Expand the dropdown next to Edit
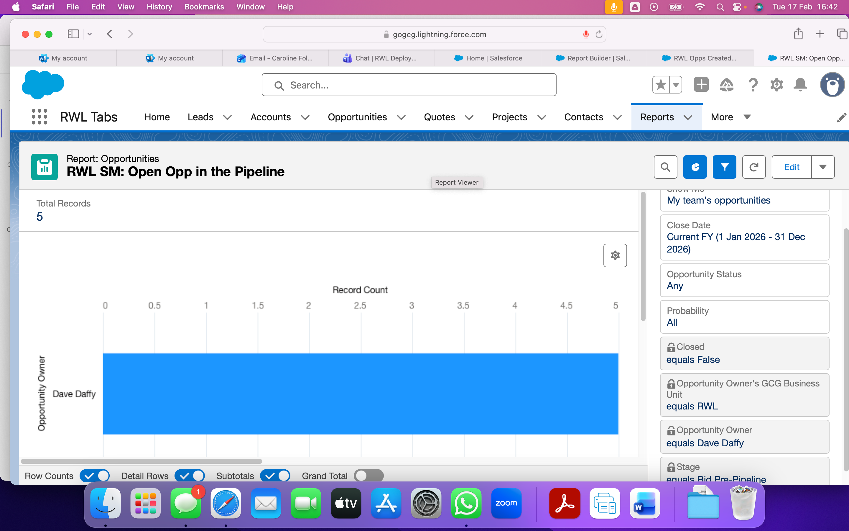 click(x=823, y=167)
